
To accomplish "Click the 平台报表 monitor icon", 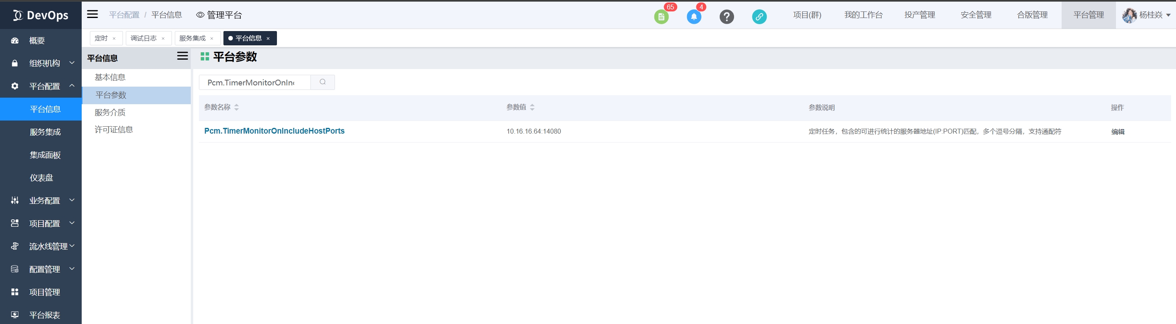I will (x=15, y=315).
